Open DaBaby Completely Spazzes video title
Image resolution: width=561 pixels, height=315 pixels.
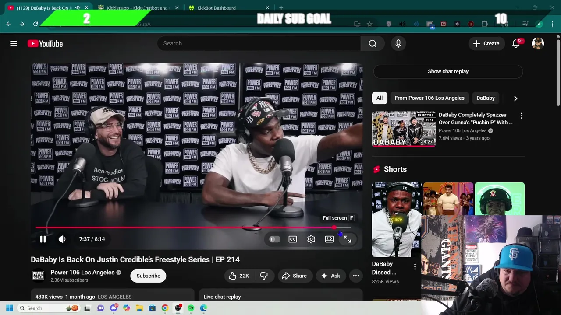(x=476, y=119)
